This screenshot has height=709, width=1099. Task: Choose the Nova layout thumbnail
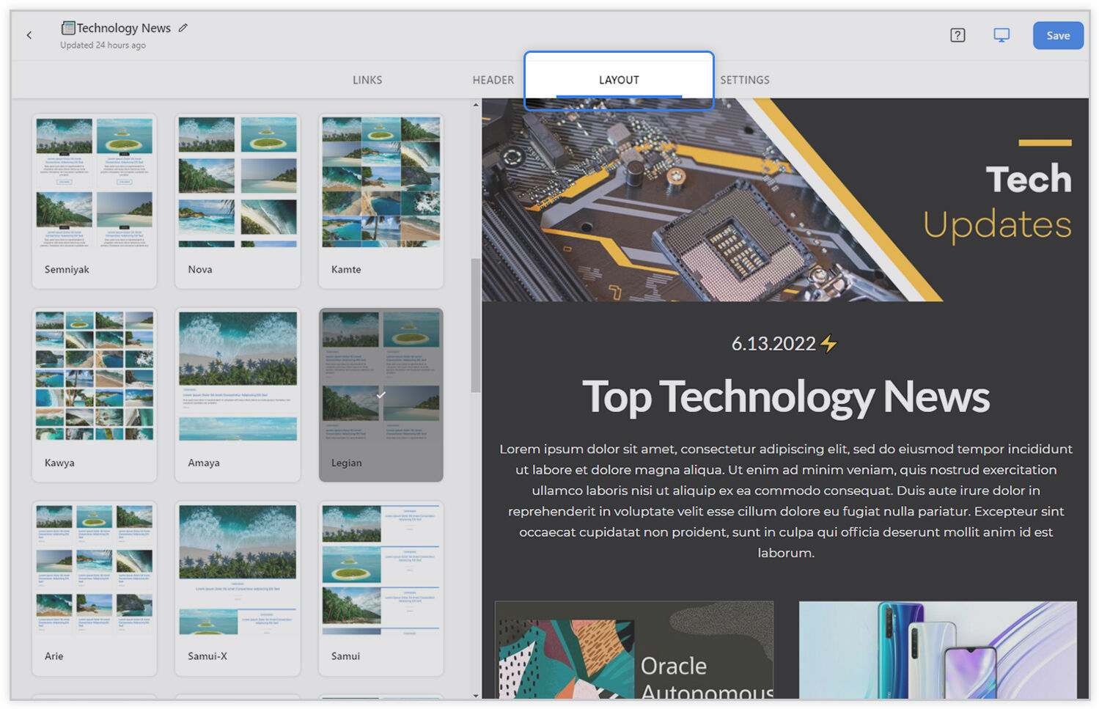[238, 201]
